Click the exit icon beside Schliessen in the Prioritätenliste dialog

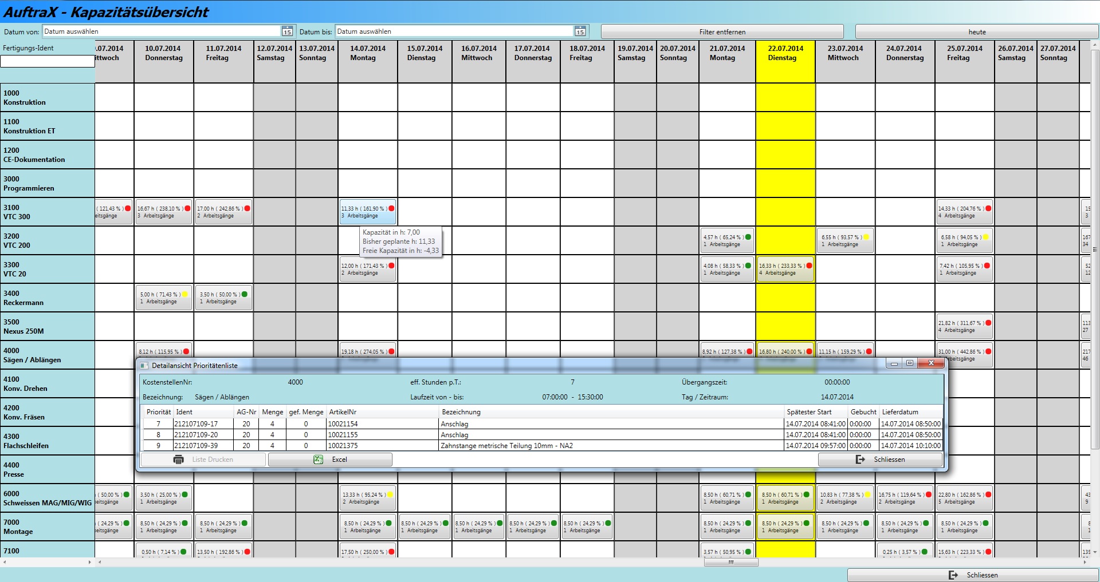tap(860, 460)
